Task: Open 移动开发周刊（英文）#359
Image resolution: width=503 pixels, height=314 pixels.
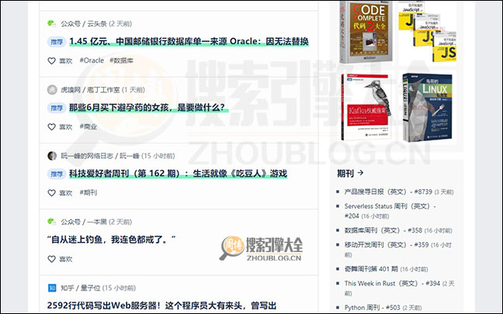Action: click(387, 245)
